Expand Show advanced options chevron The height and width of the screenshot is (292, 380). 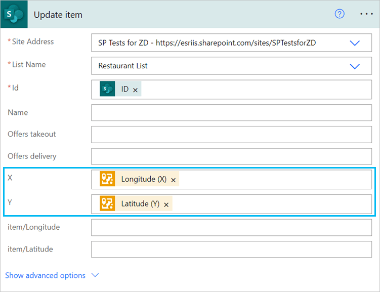pos(95,275)
